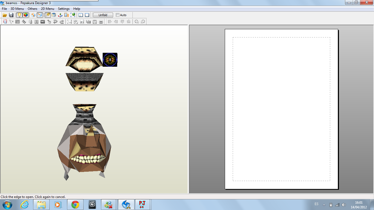Toggle the single-pane window layout icon
Image resolution: width=374 pixels, height=210 pixels.
[x=87, y=15]
